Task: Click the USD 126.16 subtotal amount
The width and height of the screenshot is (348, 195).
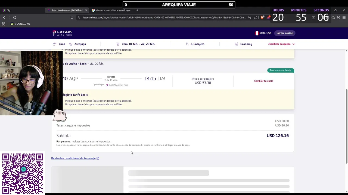Action: point(278,136)
